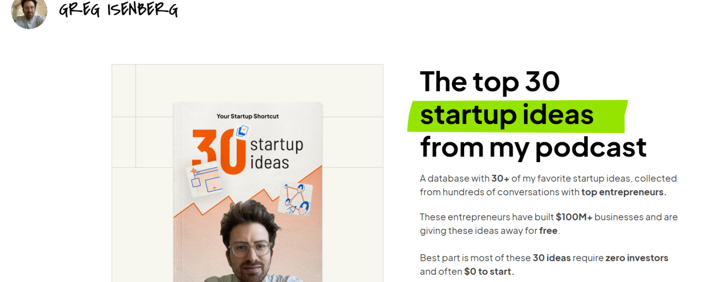
Task: Click the profile avatar in the header
Action: pos(29,12)
